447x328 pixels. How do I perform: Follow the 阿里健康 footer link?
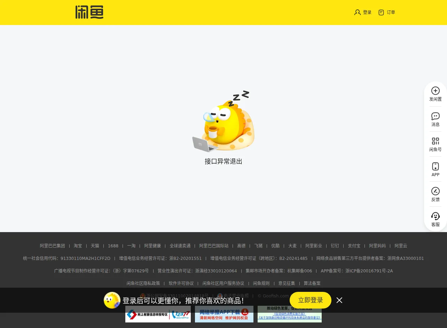(153, 246)
